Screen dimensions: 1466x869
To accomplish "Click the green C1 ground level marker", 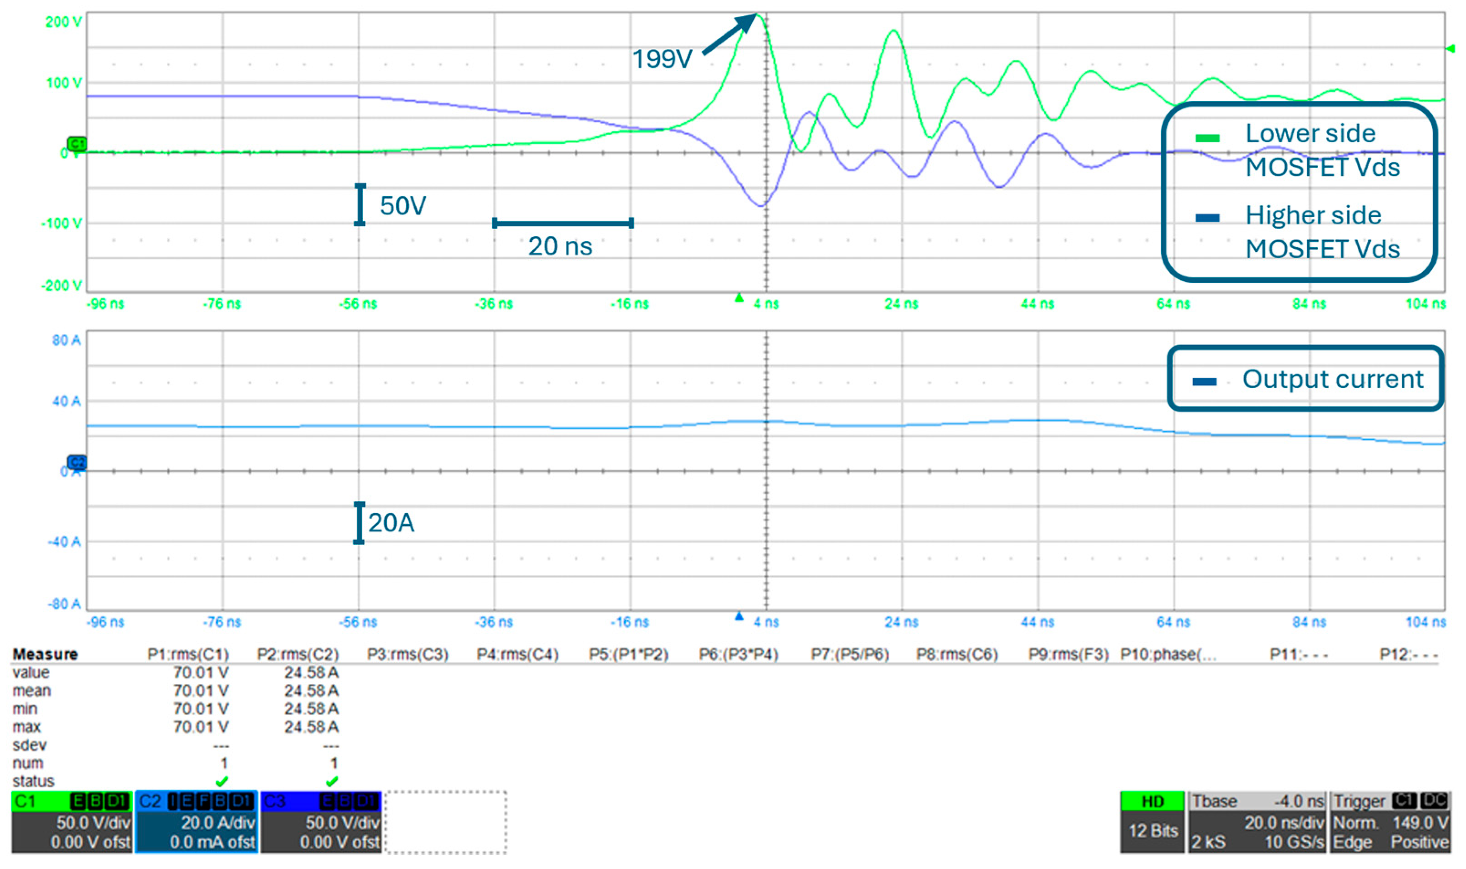I will tap(77, 144).
